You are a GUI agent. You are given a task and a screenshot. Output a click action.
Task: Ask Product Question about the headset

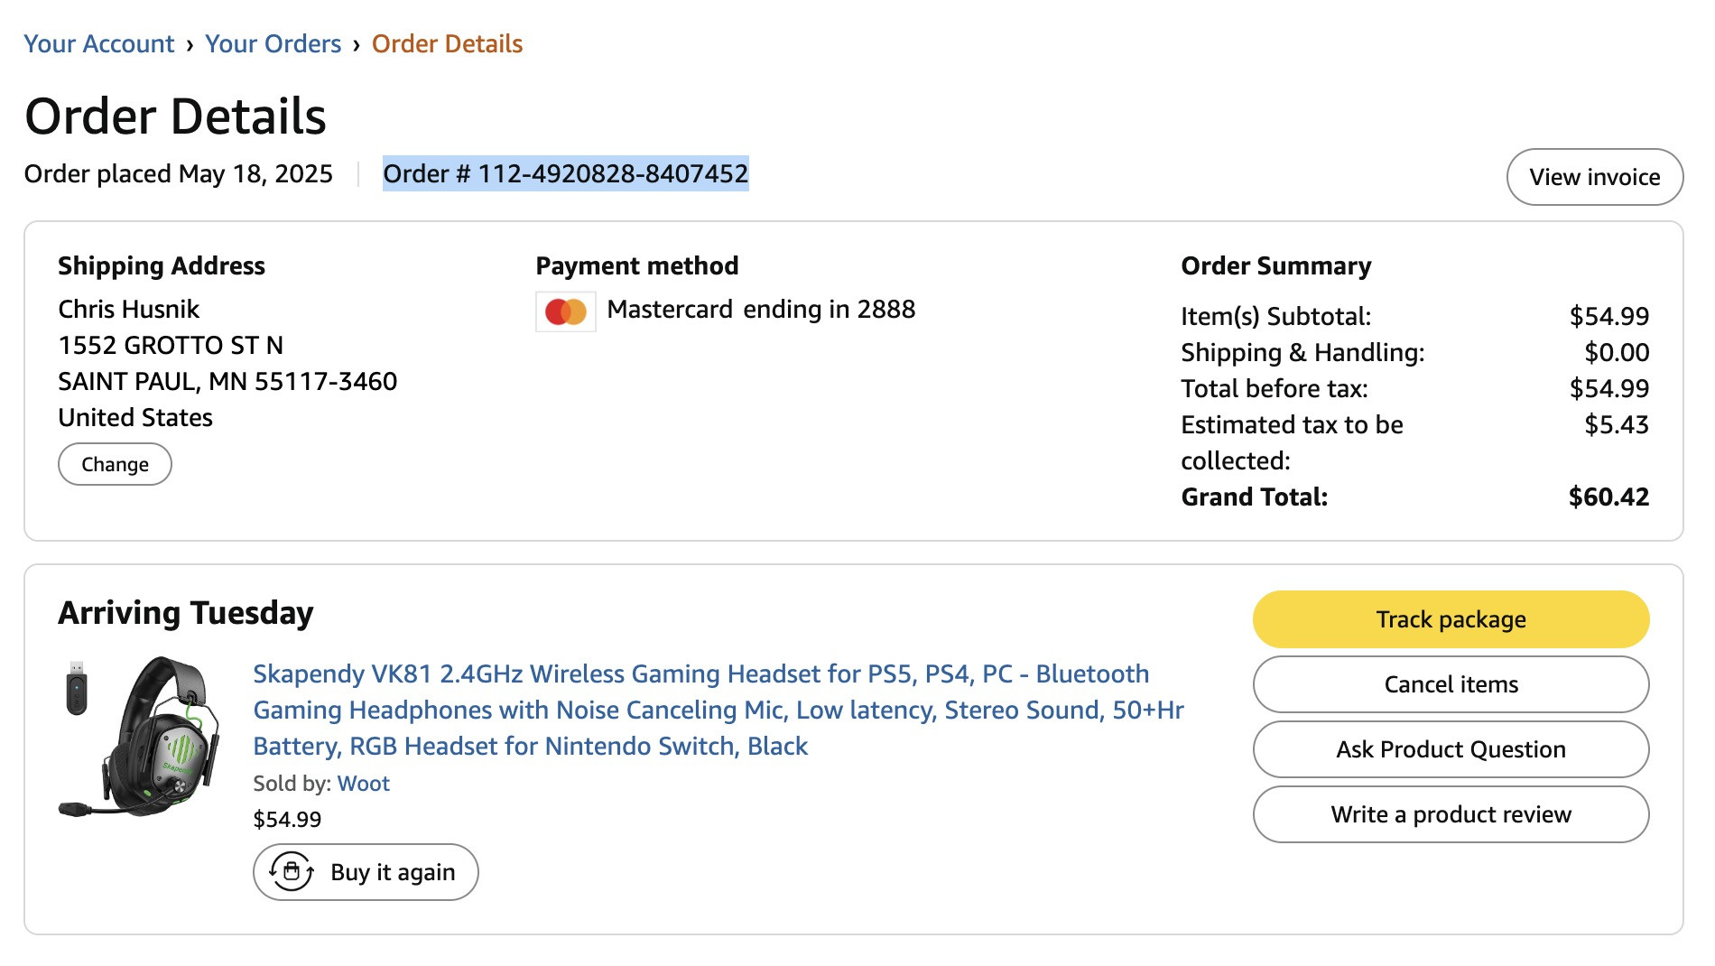pos(1451,749)
